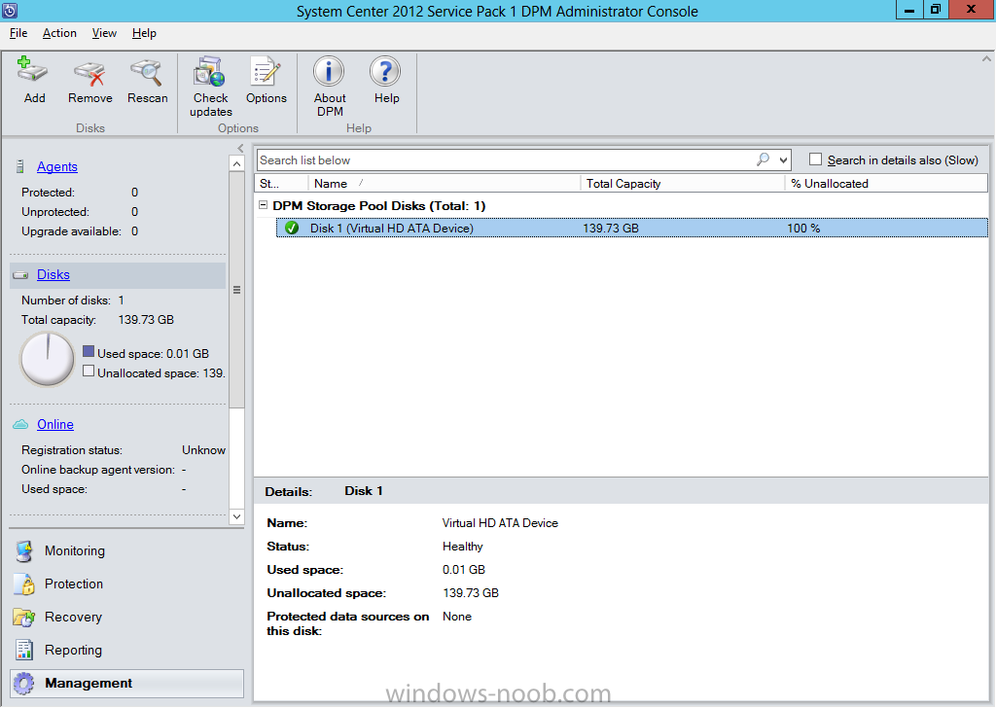Click the Unallocated space color swatch
Screen dimensions: 996x708
click(89, 371)
